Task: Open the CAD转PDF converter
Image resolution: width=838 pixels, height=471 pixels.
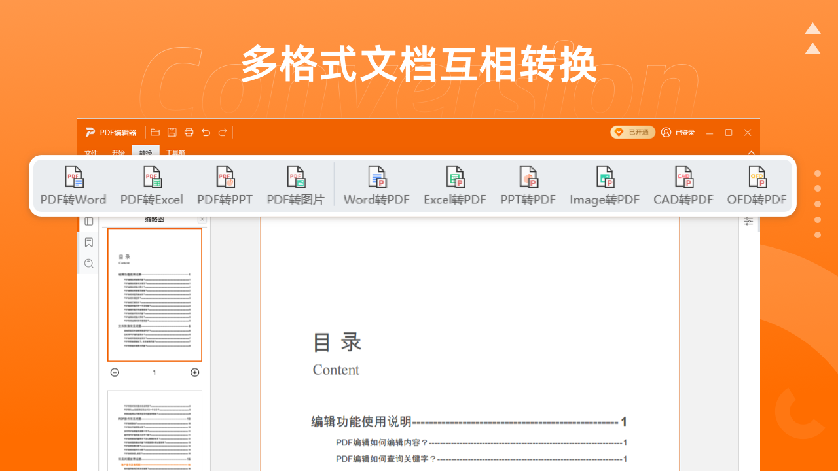Action: pos(683,186)
